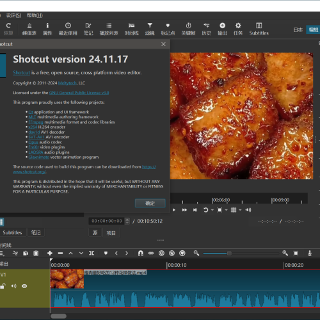
Task: Click the Lift up-arrow timeline icon
Action: click(x=70, y=253)
